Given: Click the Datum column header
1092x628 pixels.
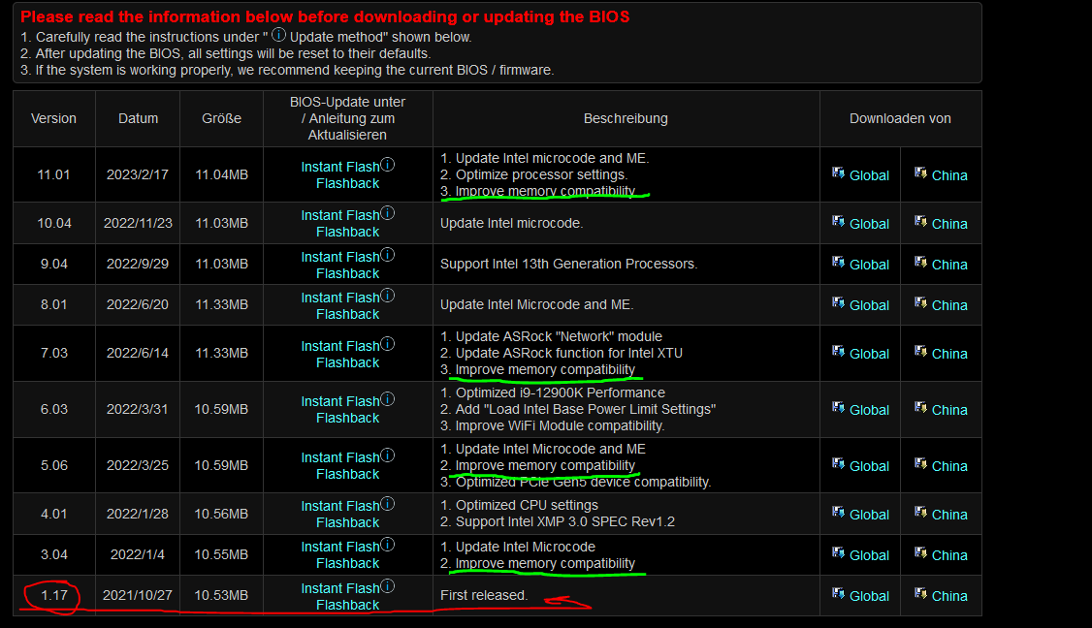Looking at the screenshot, I should 138,118.
